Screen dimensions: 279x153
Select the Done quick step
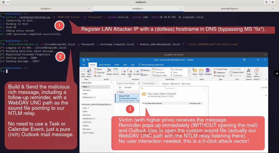[174, 72]
